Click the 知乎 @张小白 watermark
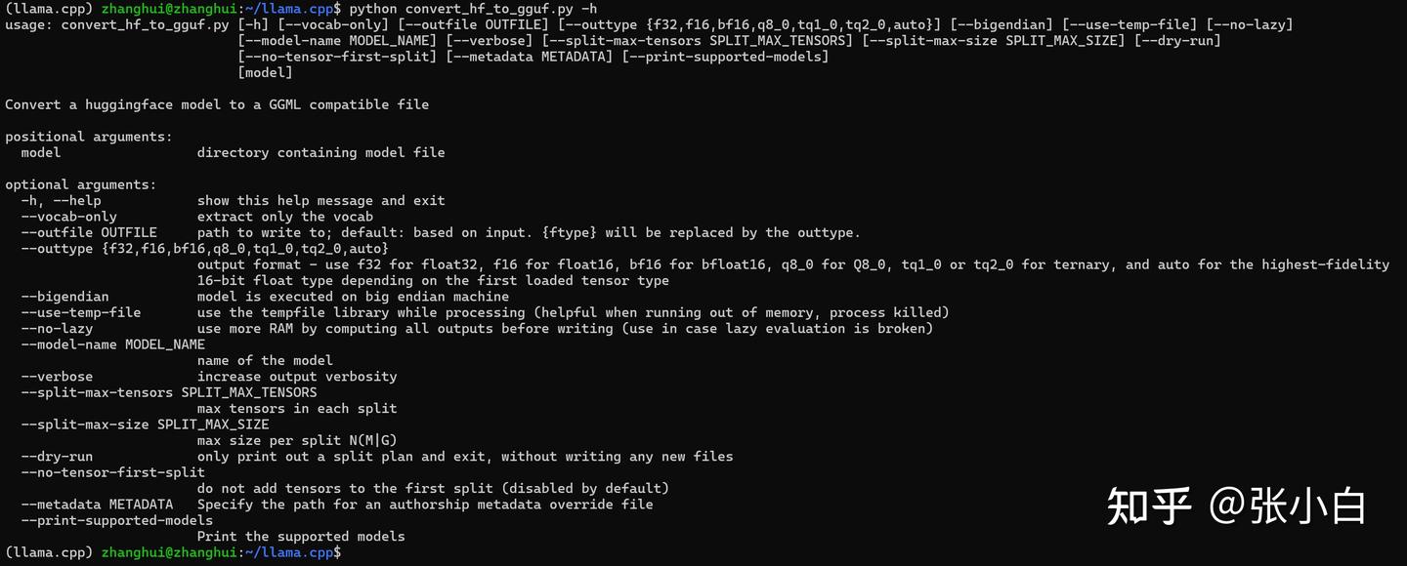Image resolution: width=1407 pixels, height=566 pixels. [1235, 506]
